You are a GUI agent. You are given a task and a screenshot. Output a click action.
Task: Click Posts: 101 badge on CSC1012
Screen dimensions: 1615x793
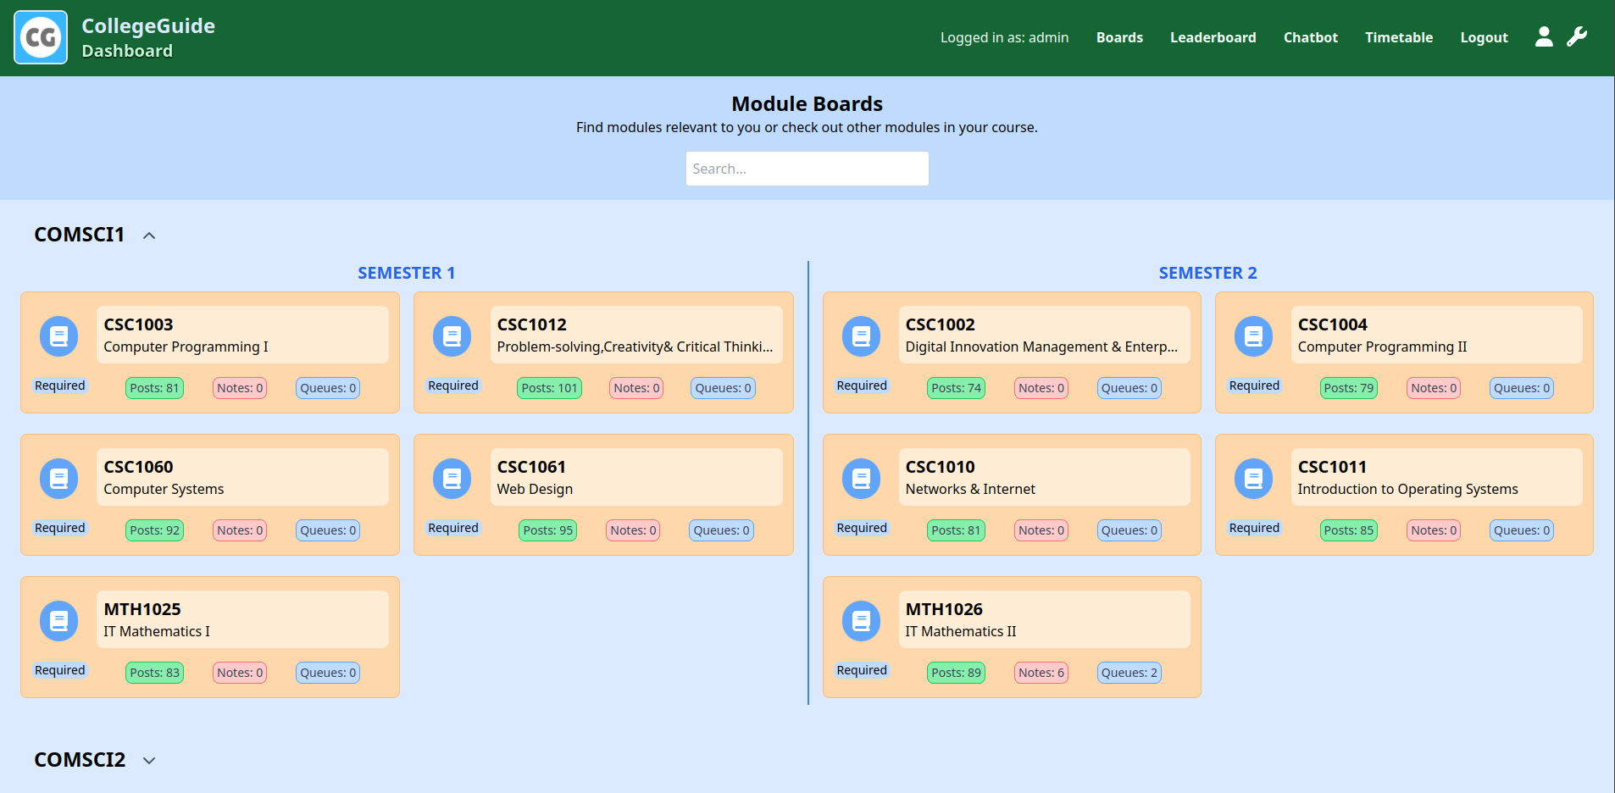pos(549,388)
